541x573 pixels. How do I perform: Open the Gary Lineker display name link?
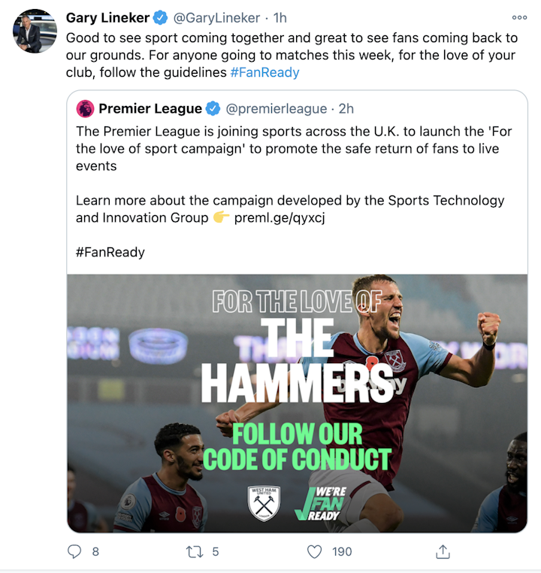(108, 17)
